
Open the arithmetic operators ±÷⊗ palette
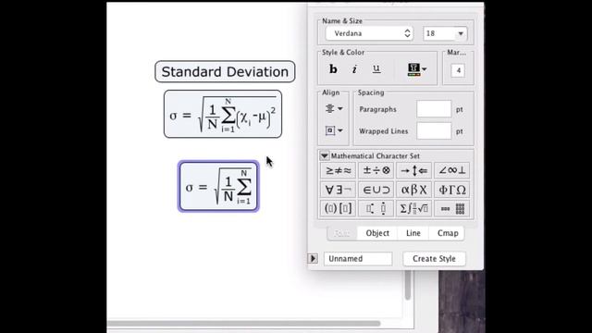pos(376,170)
